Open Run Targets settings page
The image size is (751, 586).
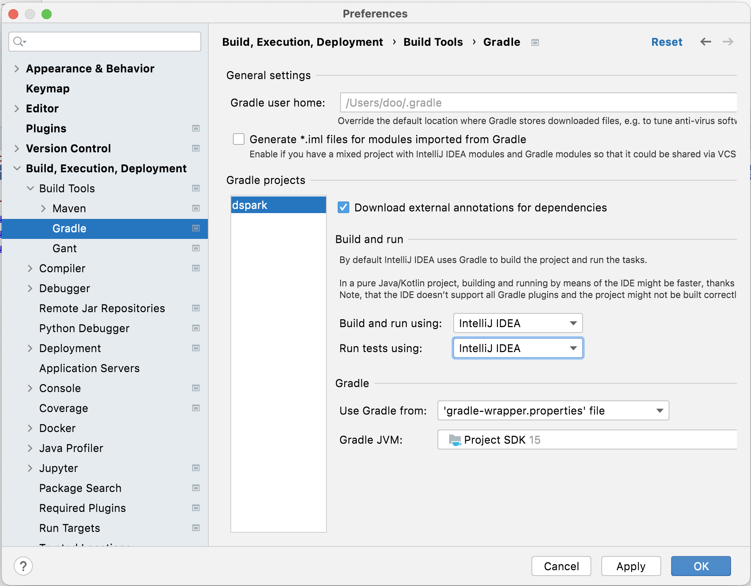69,528
